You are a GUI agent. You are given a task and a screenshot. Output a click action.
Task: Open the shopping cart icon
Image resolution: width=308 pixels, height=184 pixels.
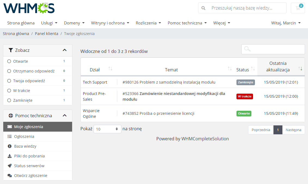298,8
